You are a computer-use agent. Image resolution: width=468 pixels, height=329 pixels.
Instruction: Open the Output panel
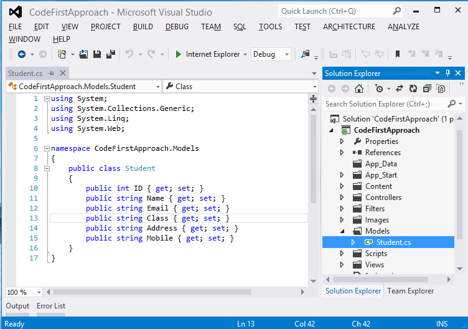pyautogui.click(x=17, y=306)
